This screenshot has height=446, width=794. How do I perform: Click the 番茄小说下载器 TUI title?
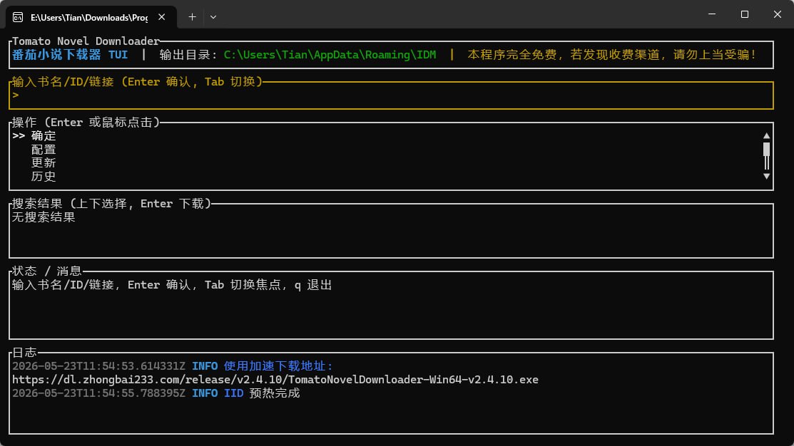click(70, 55)
